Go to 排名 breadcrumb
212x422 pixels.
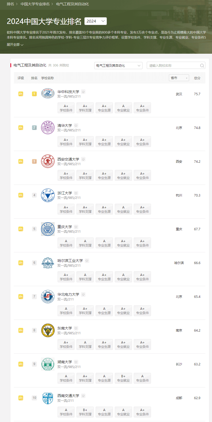[x=10, y=4]
